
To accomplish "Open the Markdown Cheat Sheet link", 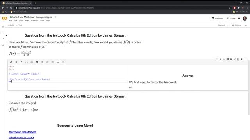I will pos(23,132).
